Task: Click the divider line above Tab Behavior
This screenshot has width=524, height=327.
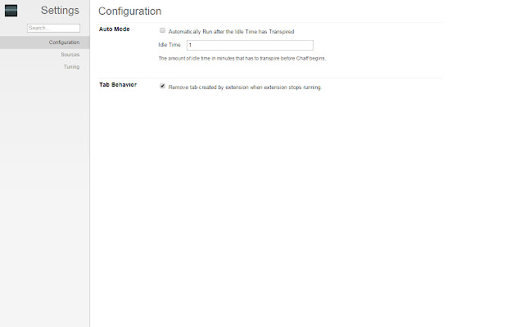Action: [x=270, y=78]
